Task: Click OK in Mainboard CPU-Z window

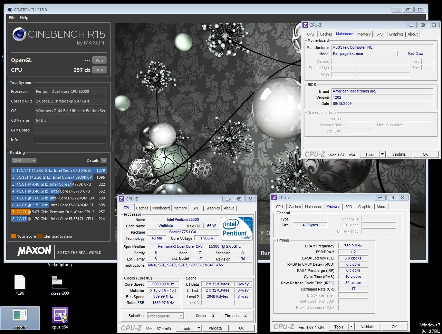Action: coord(425,154)
